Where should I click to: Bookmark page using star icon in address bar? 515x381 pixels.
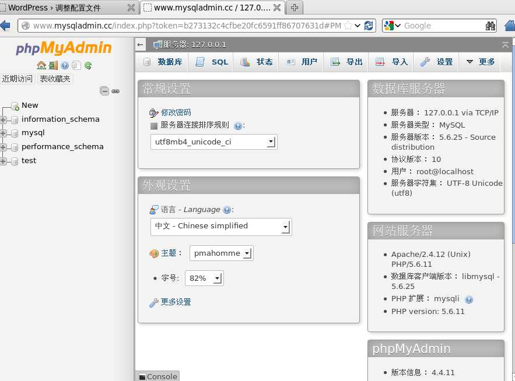(x=348, y=26)
